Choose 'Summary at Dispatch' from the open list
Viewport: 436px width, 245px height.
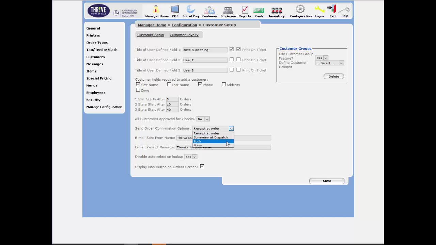coord(213,137)
